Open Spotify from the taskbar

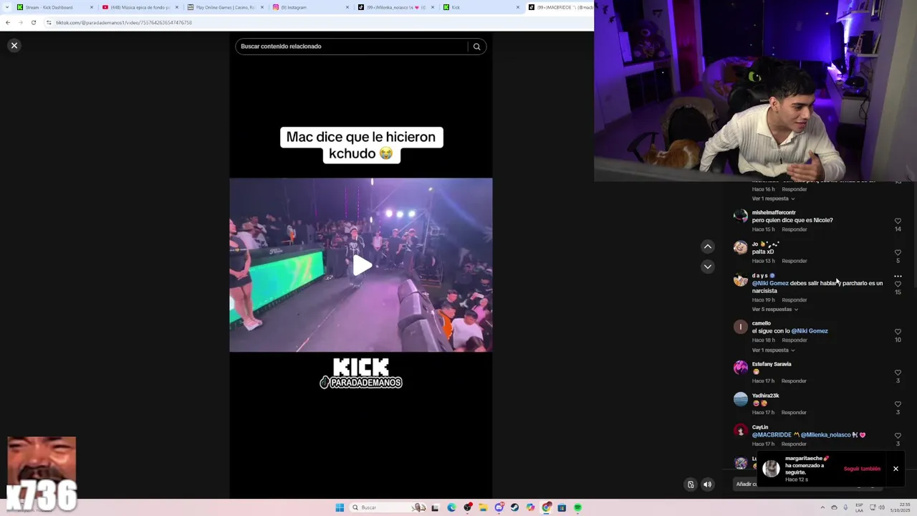click(x=577, y=507)
